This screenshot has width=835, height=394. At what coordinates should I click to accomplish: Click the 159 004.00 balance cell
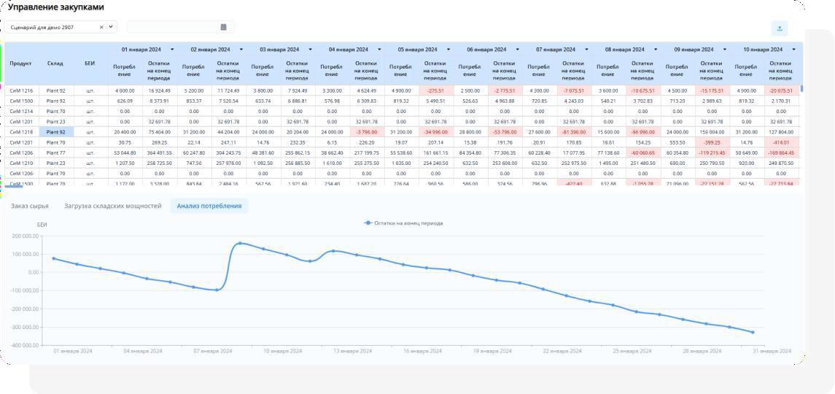712,132
